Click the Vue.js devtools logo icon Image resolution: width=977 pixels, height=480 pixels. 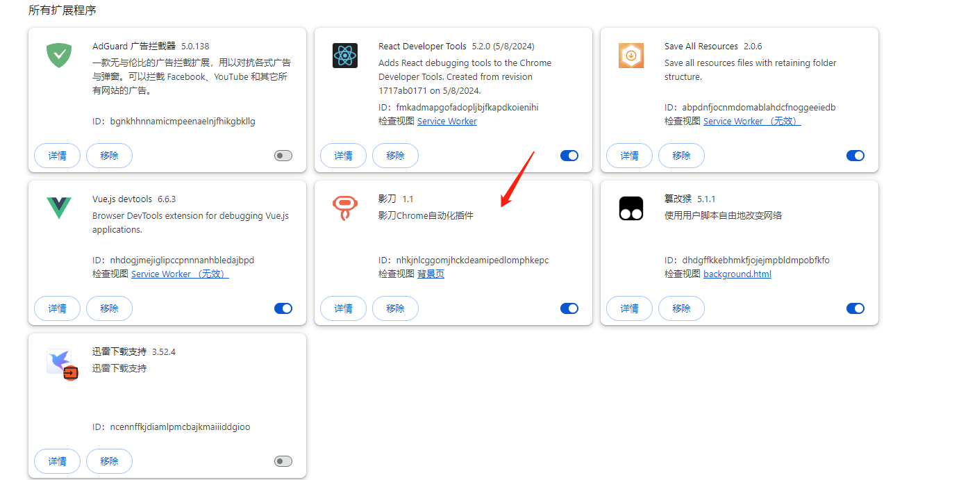pos(59,208)
